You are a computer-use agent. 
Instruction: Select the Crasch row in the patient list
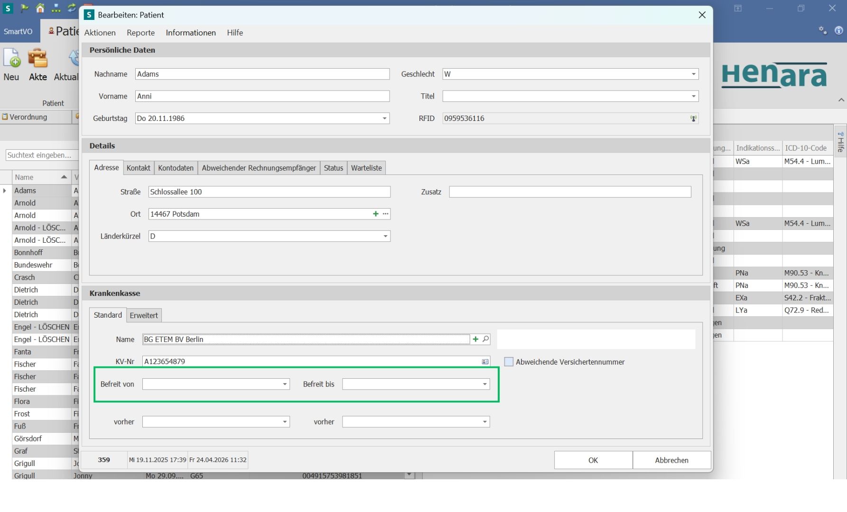click(x=42, y=277)
